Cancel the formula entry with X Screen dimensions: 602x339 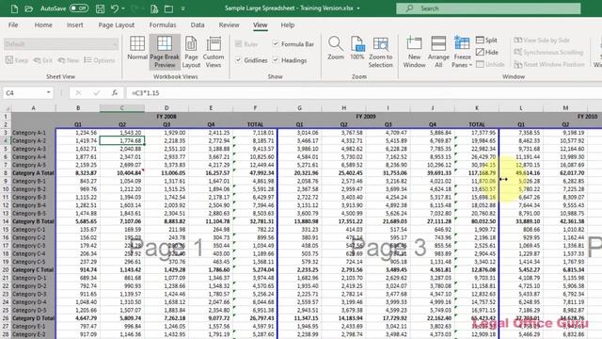click(78, 92)
